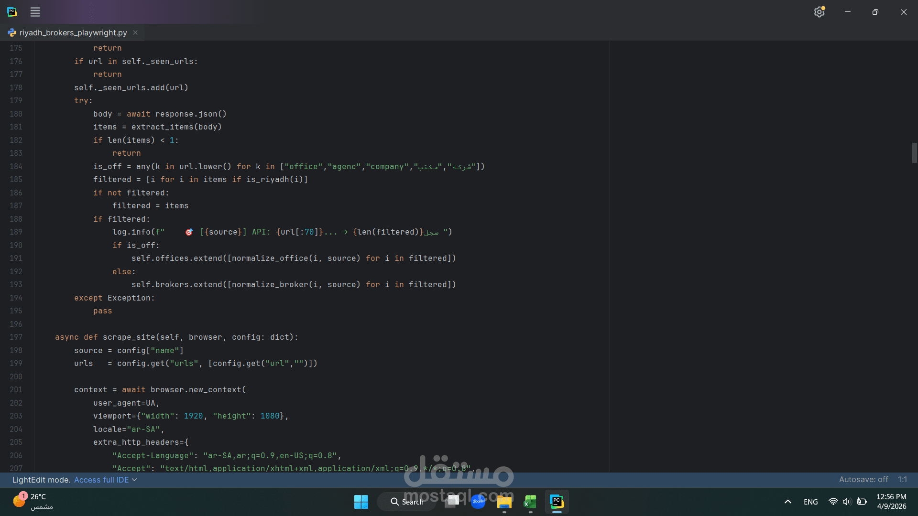
Task: Expand the Access full IDE dropdown chevron
Action: pos(134,480)
